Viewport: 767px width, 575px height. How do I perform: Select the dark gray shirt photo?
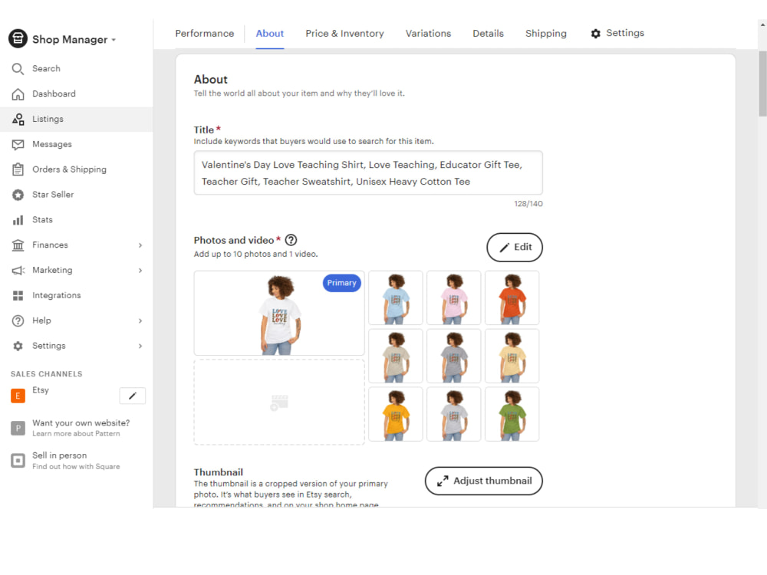(454, 356)
